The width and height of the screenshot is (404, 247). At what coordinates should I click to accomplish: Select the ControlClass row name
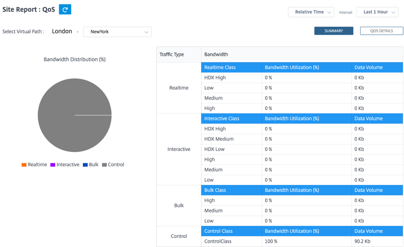click(218, 241)
